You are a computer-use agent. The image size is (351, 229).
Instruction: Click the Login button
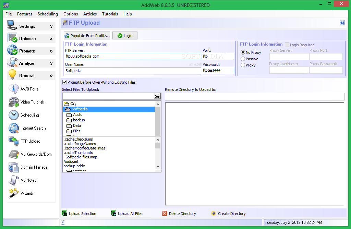tap(125, 36)
